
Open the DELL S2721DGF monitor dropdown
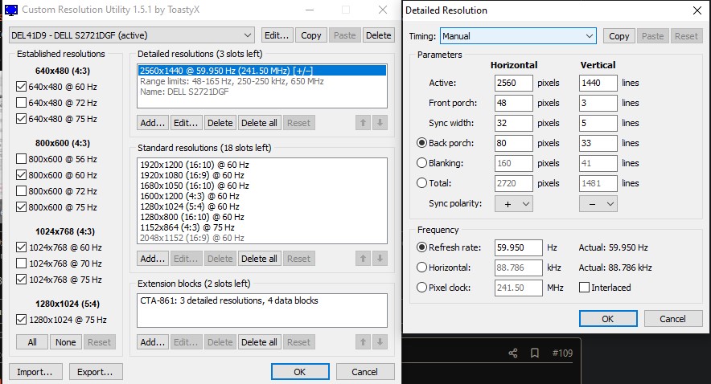[x=131, y=35]
